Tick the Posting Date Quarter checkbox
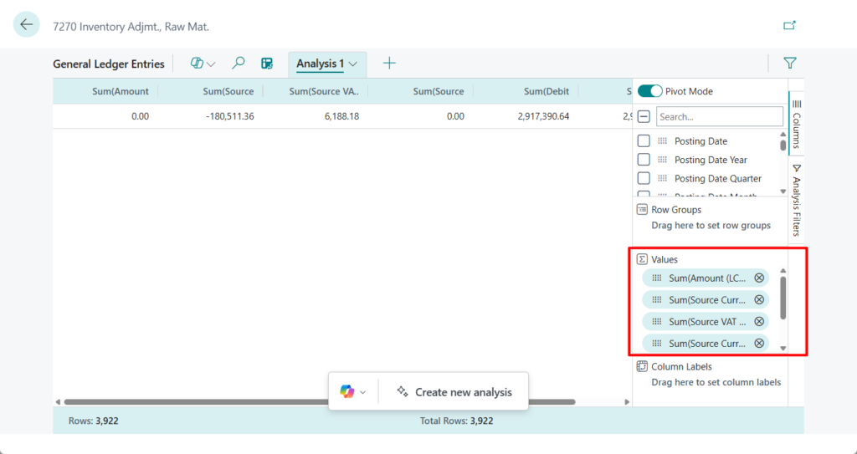 coord(644,178)
